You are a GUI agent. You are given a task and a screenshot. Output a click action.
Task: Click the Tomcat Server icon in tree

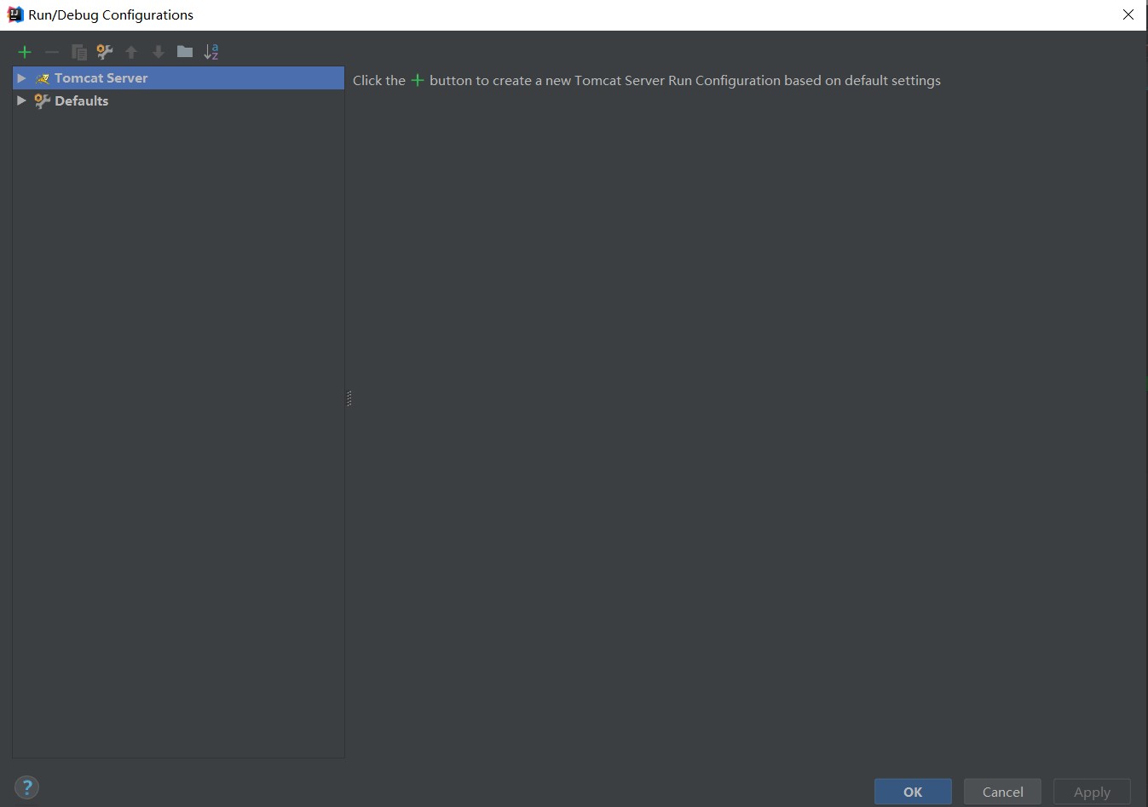(x=43, y=78)
